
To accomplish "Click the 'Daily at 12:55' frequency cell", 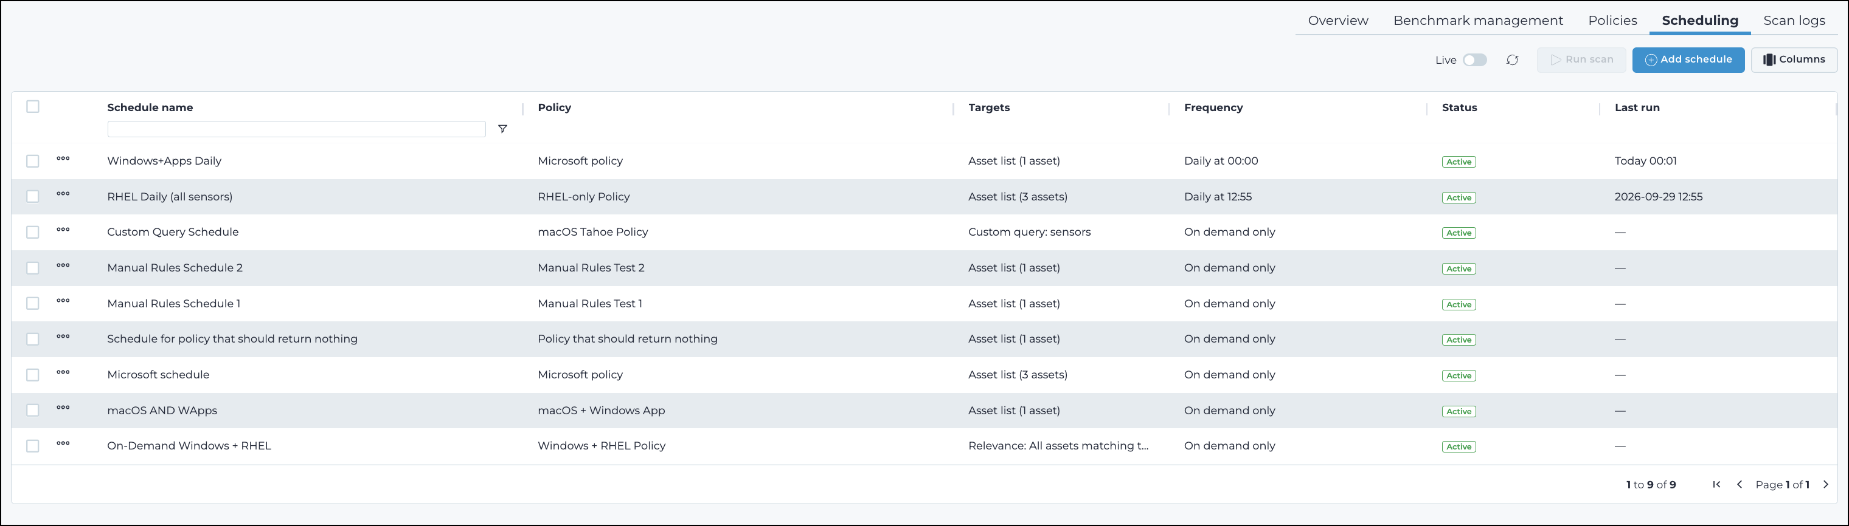I will pos(1217,196).
